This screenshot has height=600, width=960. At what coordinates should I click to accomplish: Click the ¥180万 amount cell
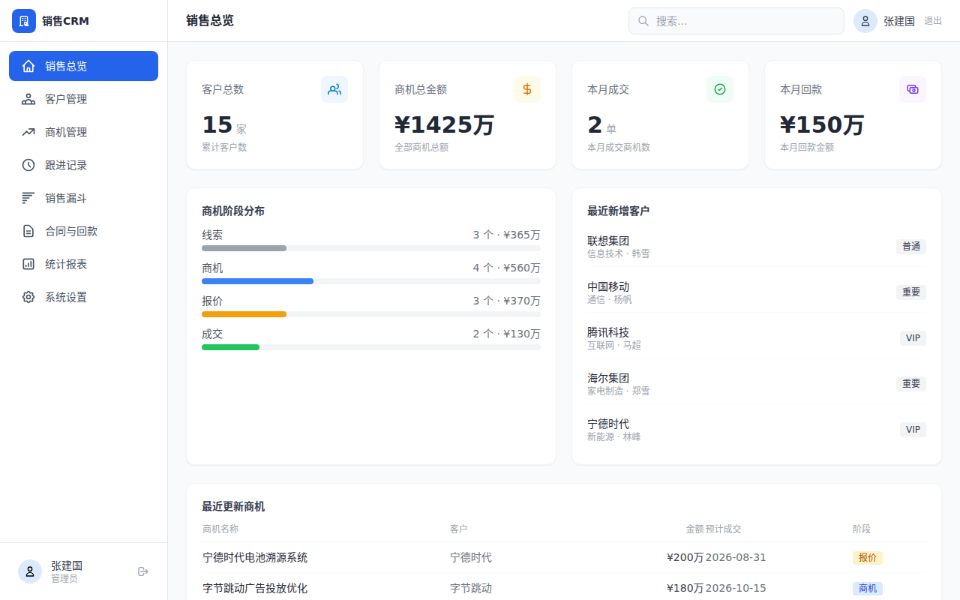(x=685, y=589)
